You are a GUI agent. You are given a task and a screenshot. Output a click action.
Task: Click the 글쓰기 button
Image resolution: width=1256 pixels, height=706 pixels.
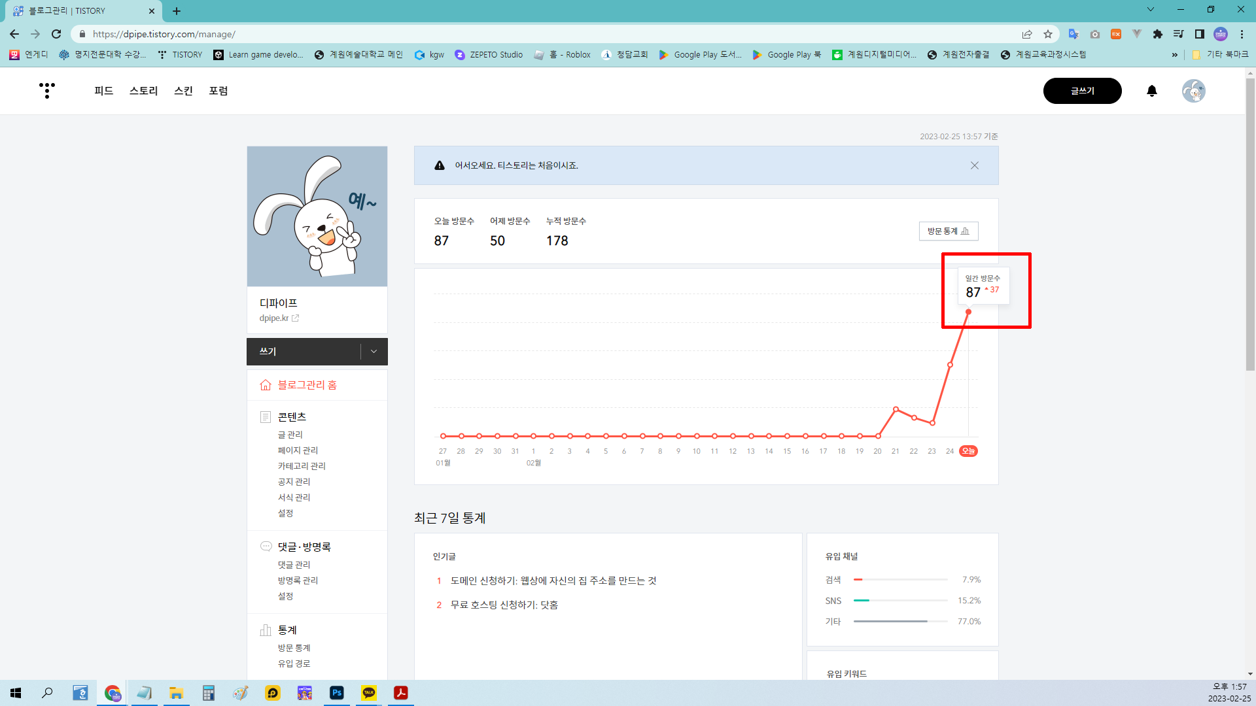coord(1082,91)
